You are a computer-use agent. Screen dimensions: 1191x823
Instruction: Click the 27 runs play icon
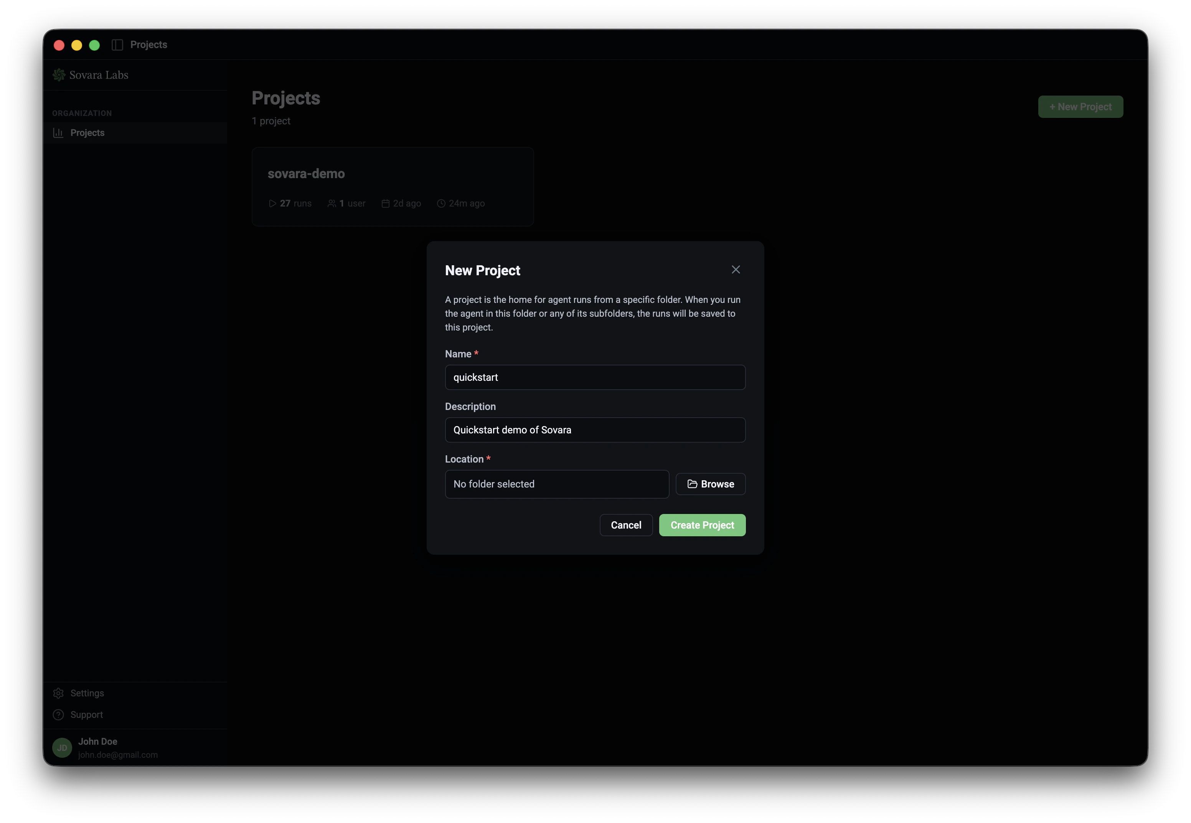(x=273, y=203)
